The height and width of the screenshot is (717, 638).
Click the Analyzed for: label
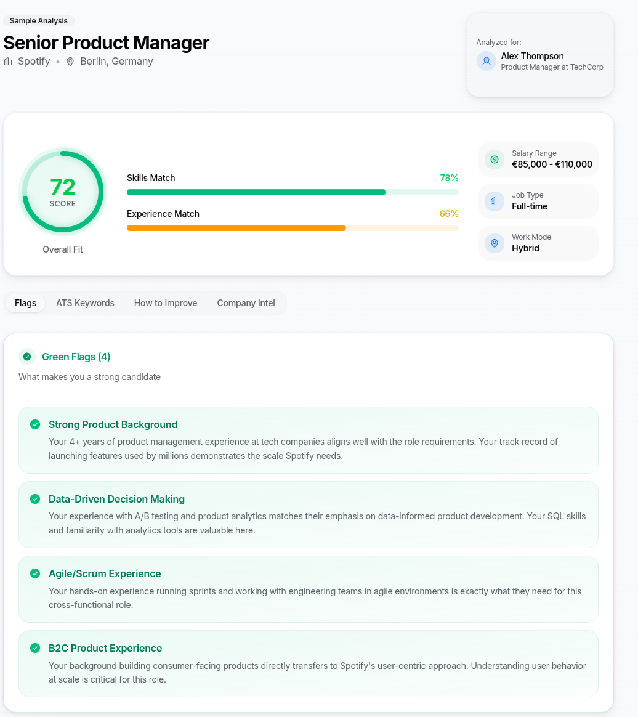click(499, 42)
